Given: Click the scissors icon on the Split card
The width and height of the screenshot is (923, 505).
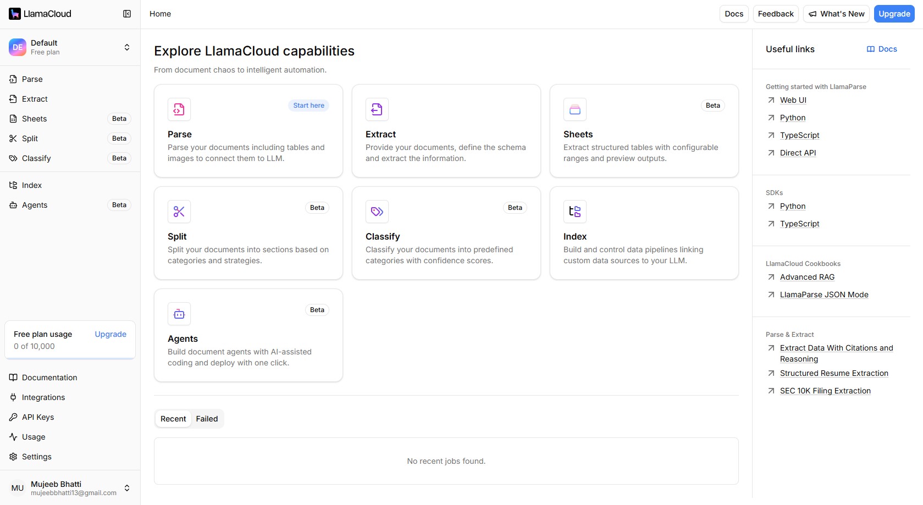Looking at the screenshot, I should 179,212.
